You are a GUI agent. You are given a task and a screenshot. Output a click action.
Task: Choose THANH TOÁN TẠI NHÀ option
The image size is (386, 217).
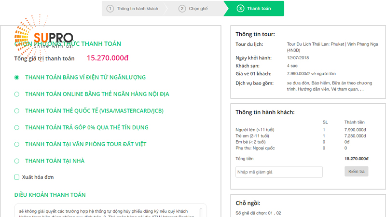click(x=17, y=161)
